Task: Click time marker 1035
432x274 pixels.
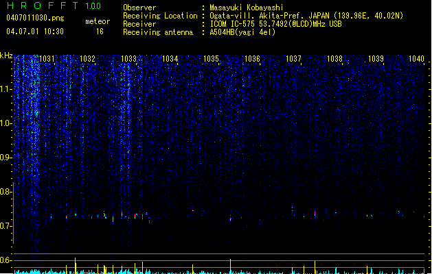Action: tap(211, 59)
